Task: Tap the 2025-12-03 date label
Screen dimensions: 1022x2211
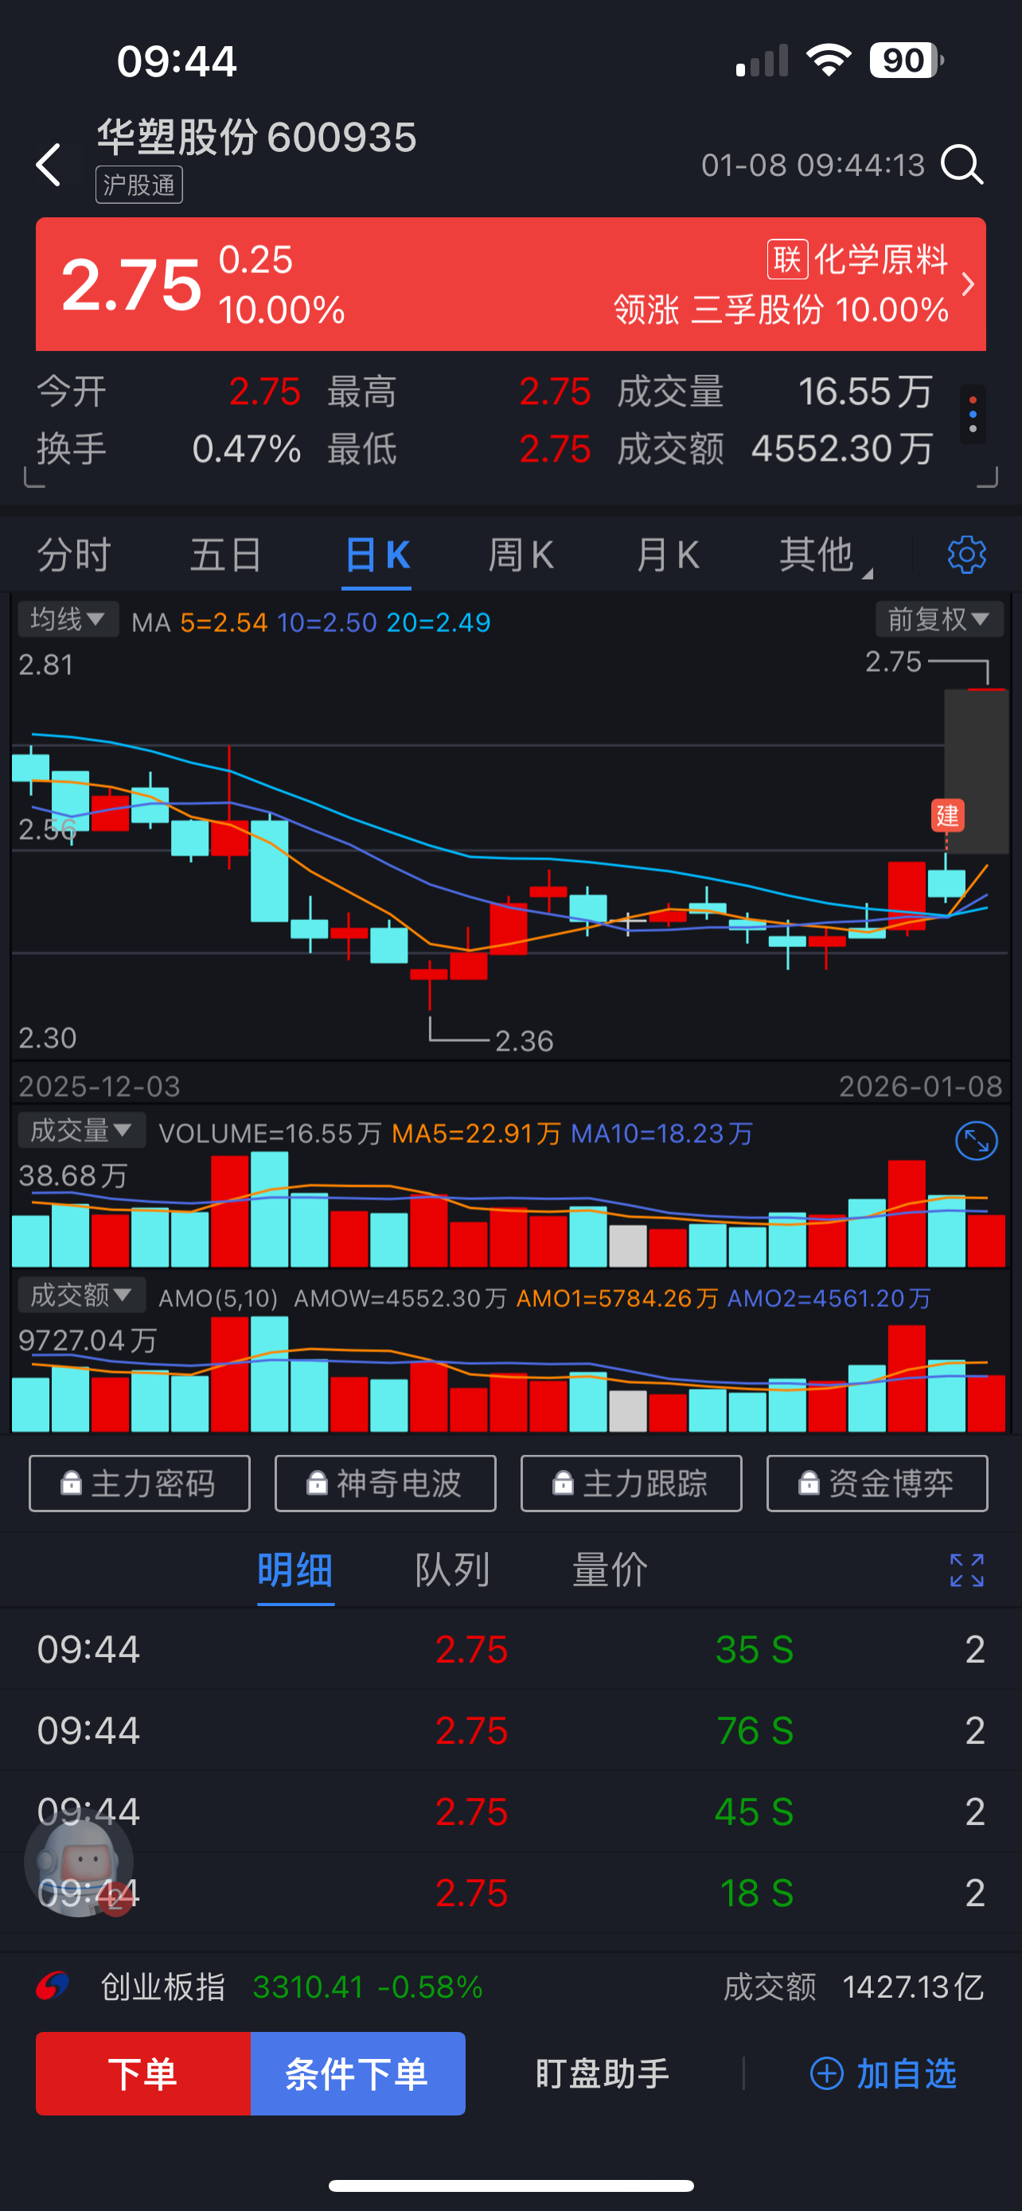Action: tap(99, 1086)
